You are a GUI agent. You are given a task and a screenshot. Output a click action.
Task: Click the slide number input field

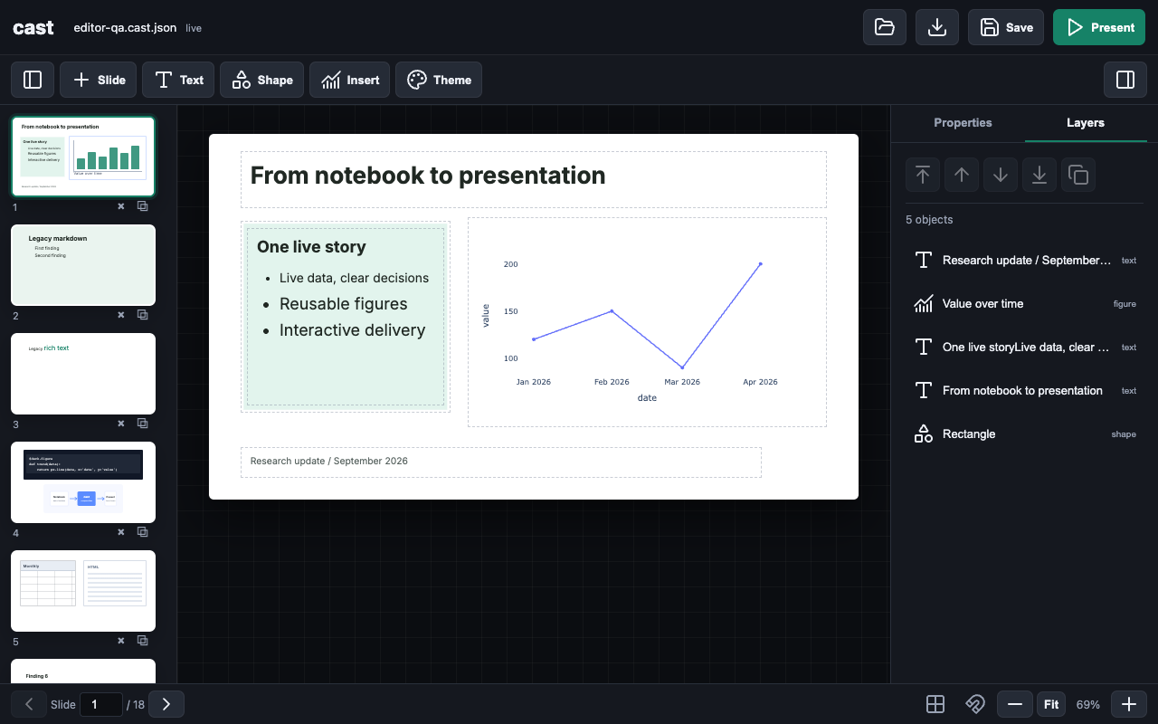pos(101,704)
